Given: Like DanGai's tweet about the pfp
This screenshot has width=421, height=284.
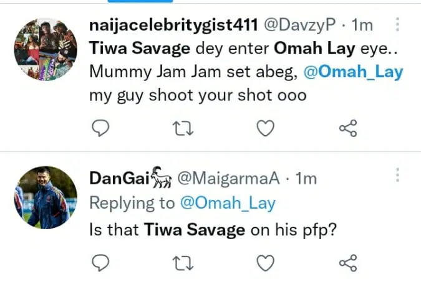Looking at the screenshot, I should 266,264.
